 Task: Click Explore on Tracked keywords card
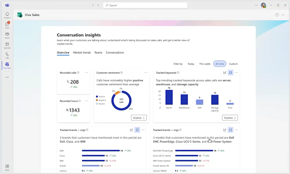point(230,118)
